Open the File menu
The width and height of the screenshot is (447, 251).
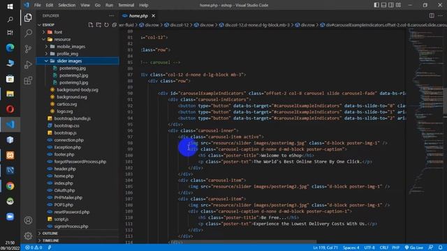point(37,5)
